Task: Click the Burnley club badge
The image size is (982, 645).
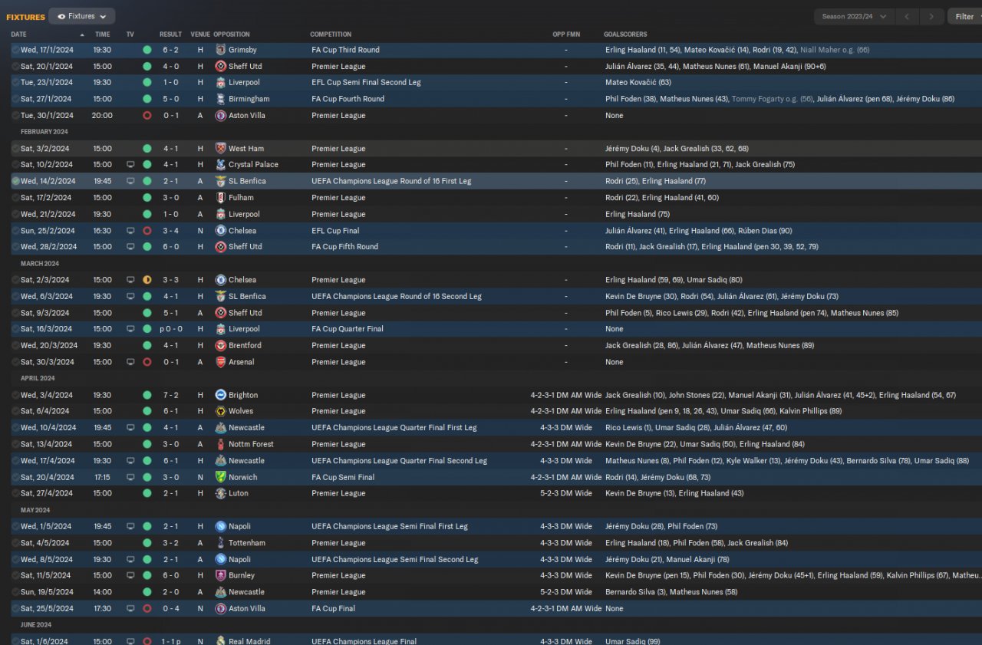Action: 221,575
